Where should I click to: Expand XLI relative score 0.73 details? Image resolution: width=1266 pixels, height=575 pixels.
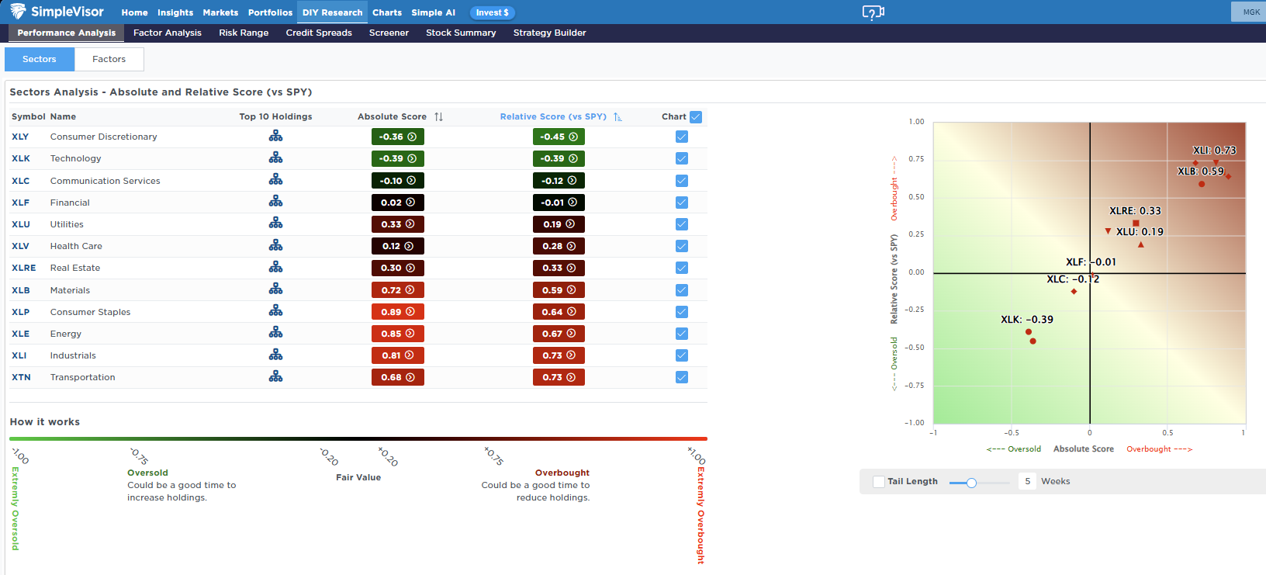(559, 355)
